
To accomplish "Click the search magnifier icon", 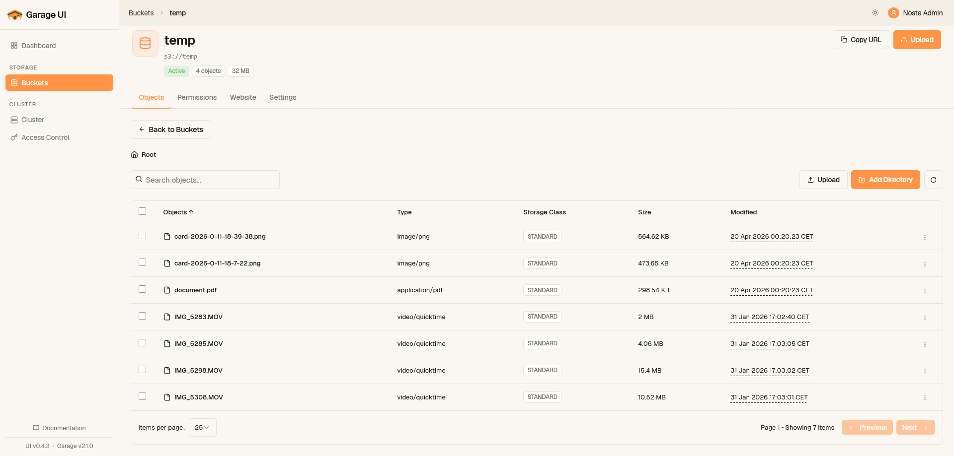I will coord(139,179).
